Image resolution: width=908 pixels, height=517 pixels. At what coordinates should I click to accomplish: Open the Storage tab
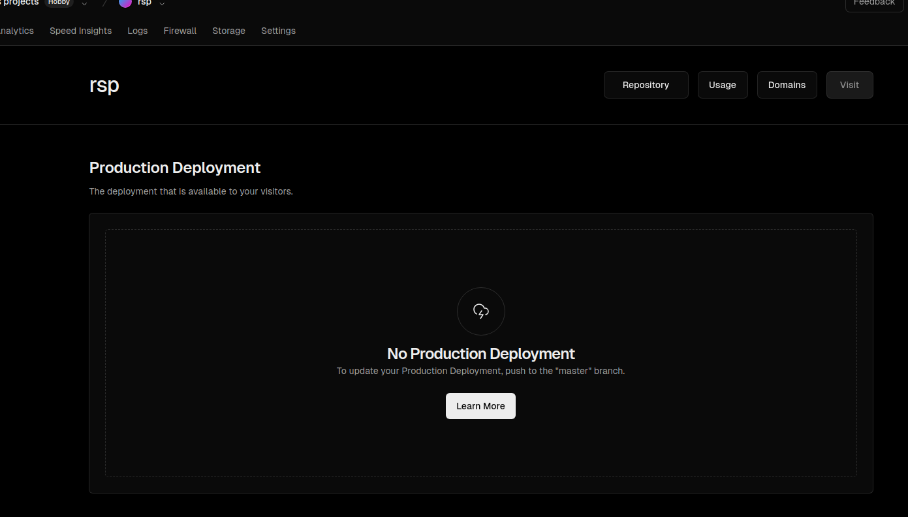pos(228,31)
